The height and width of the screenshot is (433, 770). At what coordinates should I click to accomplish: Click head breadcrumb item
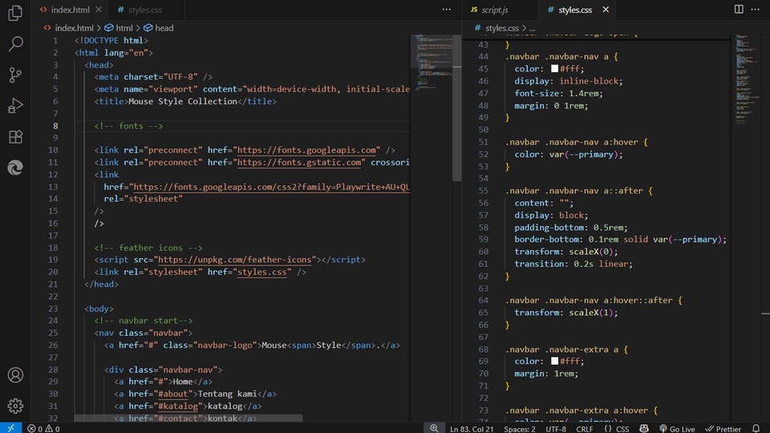[x=164, y=28]
